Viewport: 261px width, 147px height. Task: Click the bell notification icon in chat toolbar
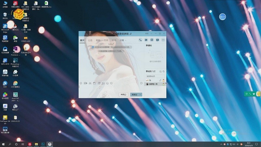pos(107,83)
